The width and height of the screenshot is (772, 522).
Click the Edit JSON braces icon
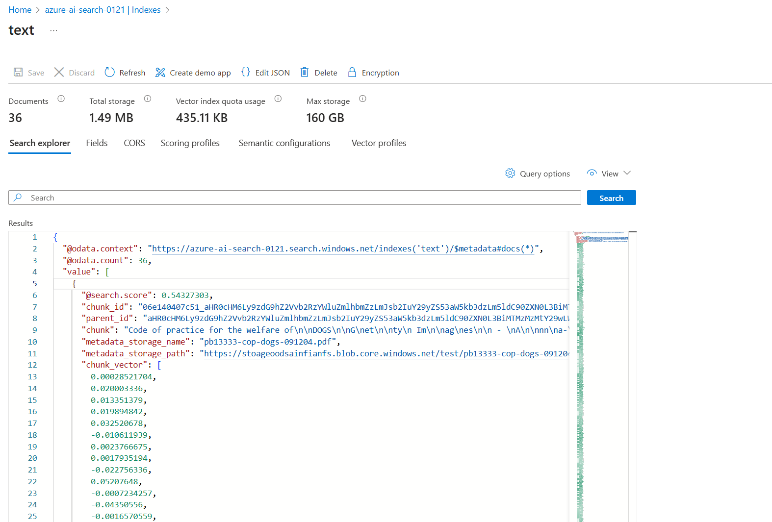click(246, 72)
